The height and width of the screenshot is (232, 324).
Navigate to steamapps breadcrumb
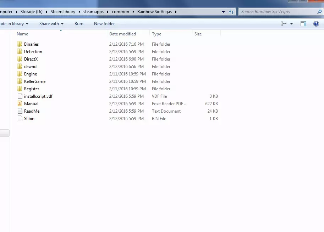tap(93, 12)
